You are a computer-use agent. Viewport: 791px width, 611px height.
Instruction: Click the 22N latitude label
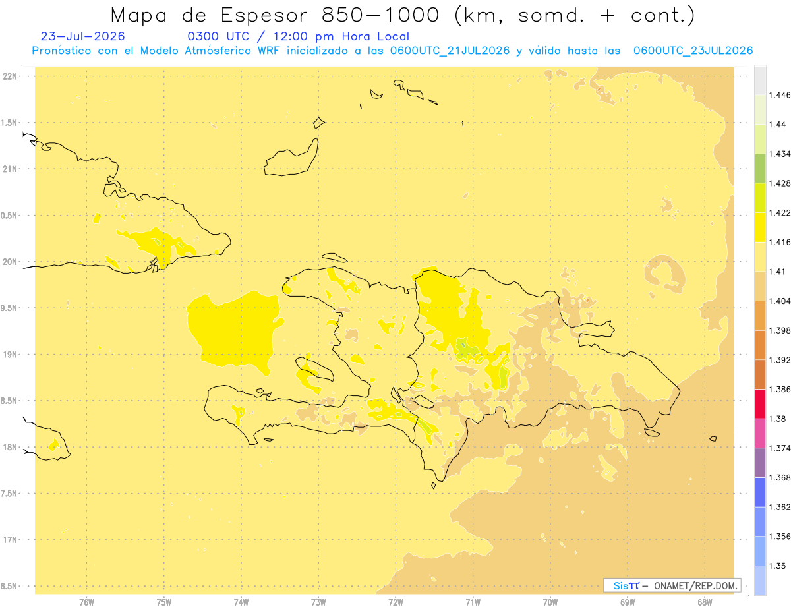pos(11,76)
